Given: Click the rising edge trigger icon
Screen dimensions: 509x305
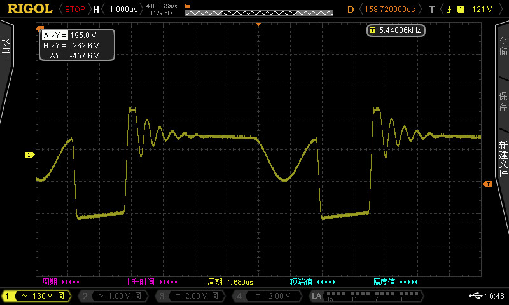Looking at the screenshot, I should click(449, 10).
